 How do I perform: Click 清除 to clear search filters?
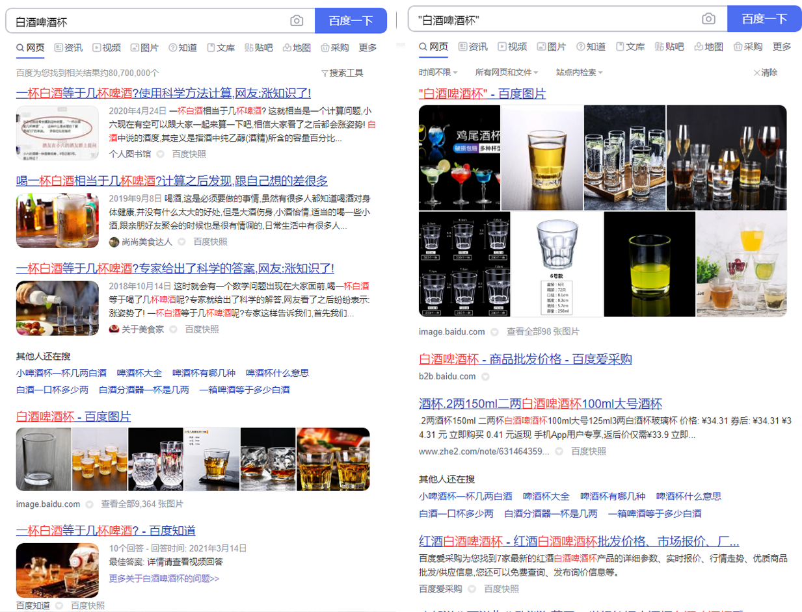click(766, 72)
